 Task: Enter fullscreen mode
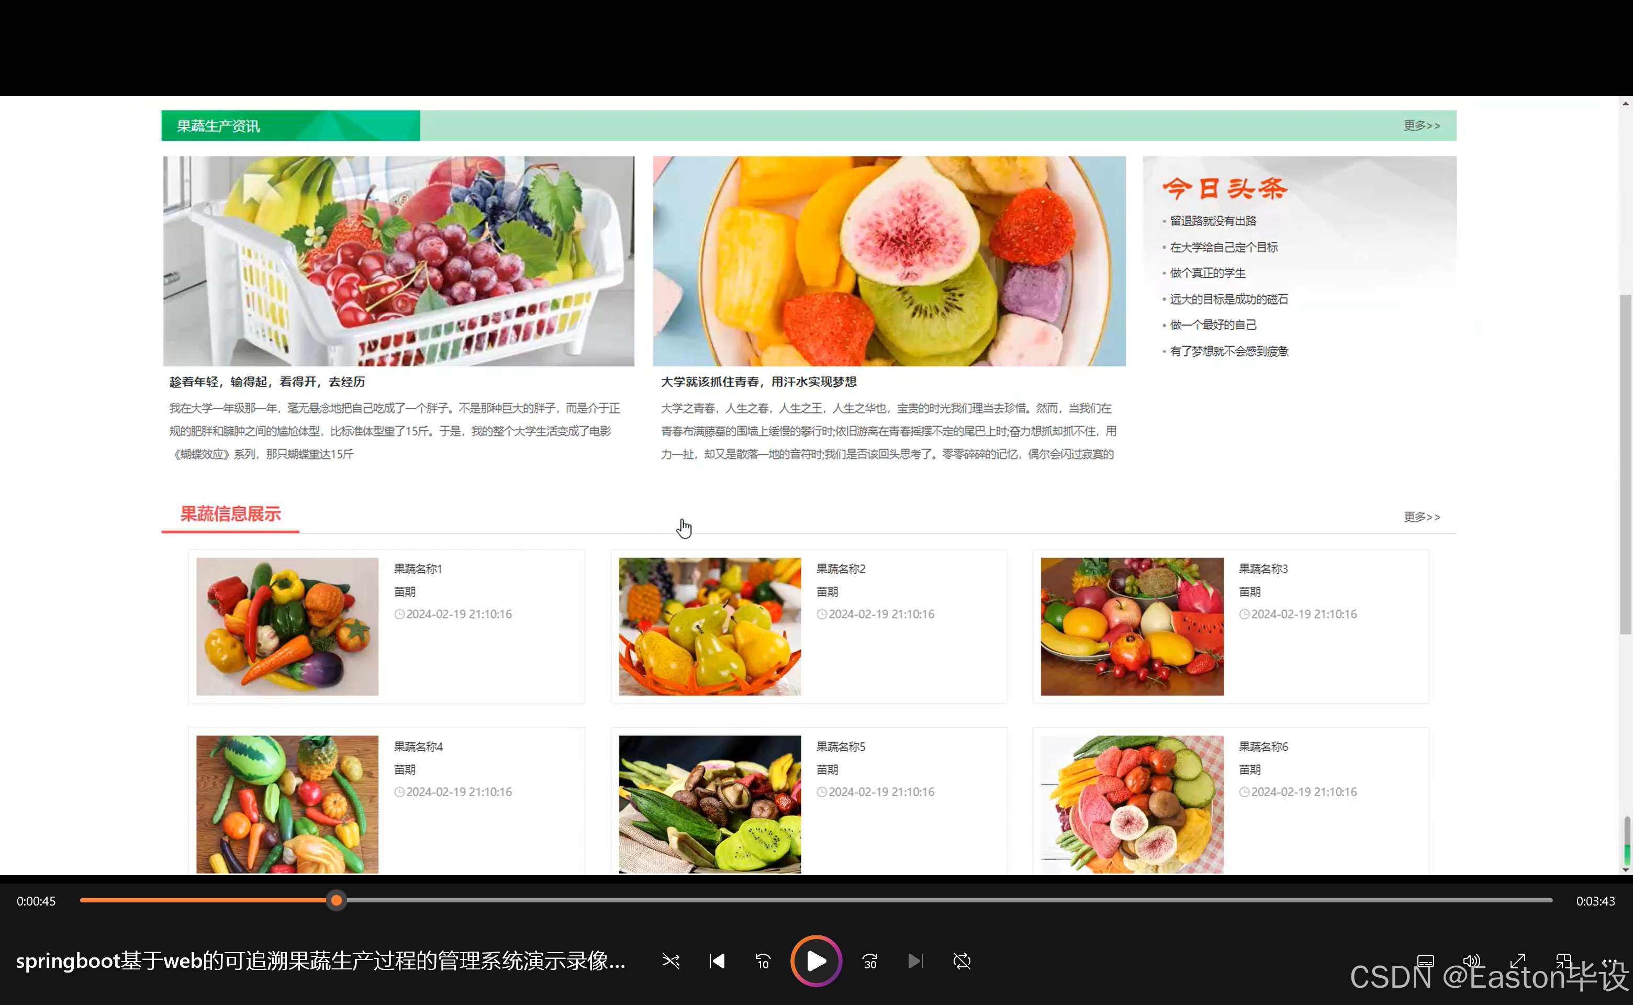1519,961
